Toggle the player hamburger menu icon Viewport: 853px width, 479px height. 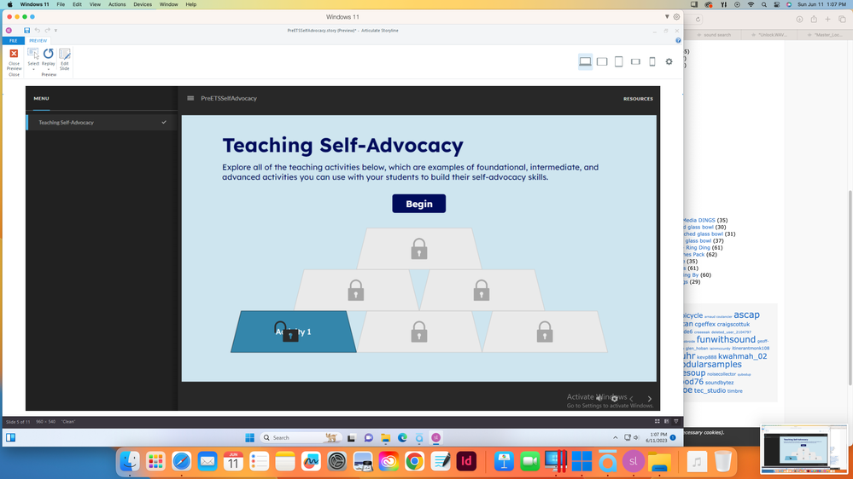tap(190, 98)
